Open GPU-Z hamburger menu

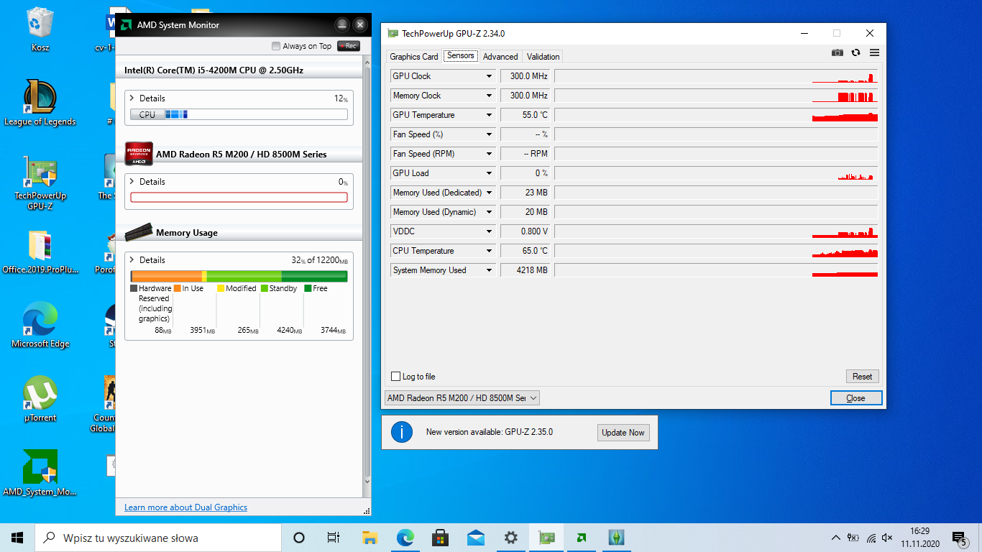[x=874, y=52]
